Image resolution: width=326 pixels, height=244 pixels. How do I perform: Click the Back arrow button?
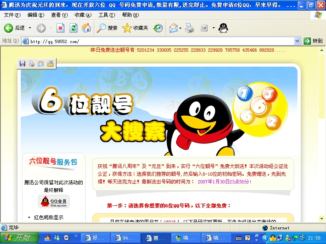pyautogui.click(x=8, y=28)
